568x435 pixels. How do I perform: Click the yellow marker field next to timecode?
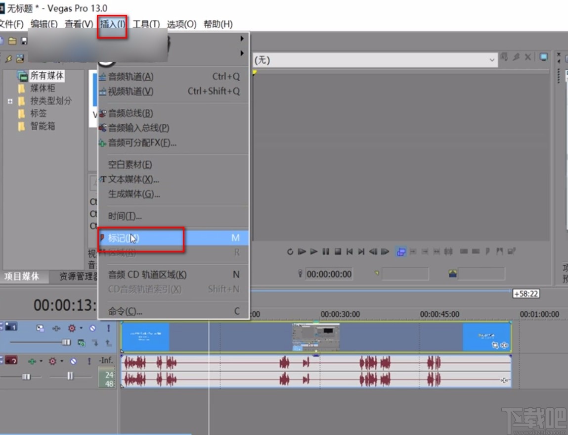coord(405,274)
